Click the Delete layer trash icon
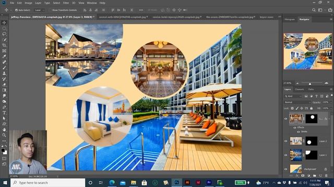 [x=326, y=176]
